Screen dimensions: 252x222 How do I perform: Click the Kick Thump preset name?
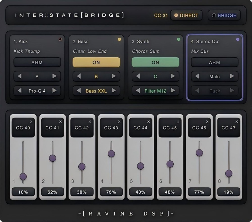[x=27, y=51]
